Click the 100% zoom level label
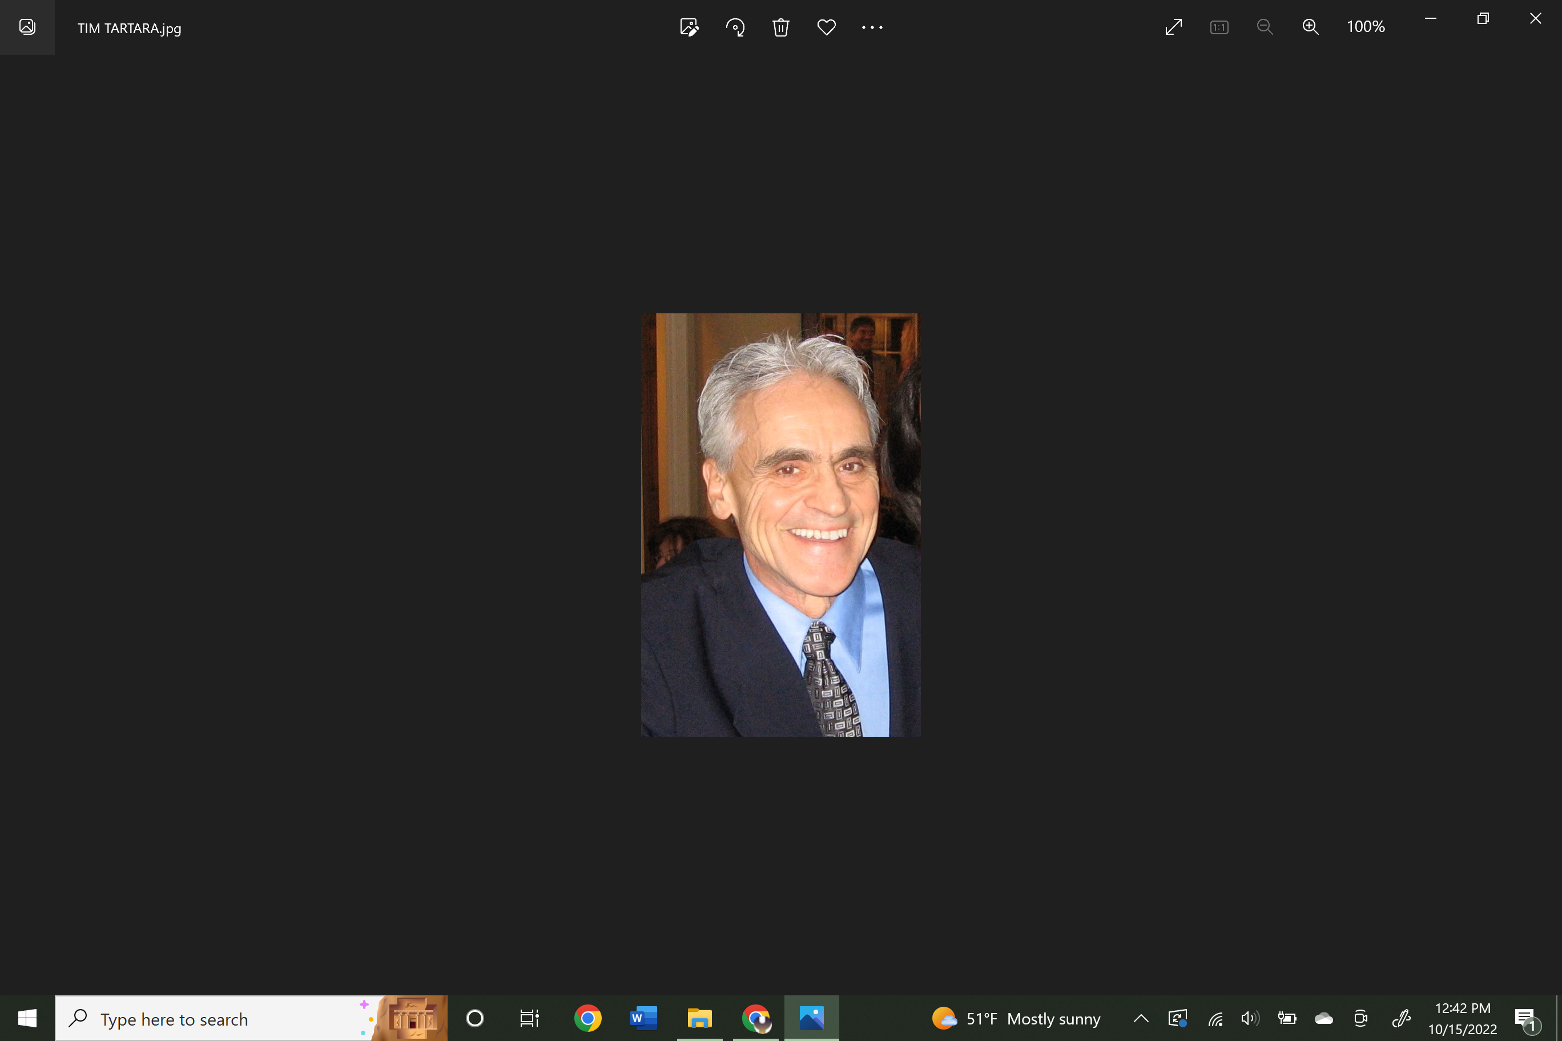The image size is (1562, 1041). pos(1366,27)
